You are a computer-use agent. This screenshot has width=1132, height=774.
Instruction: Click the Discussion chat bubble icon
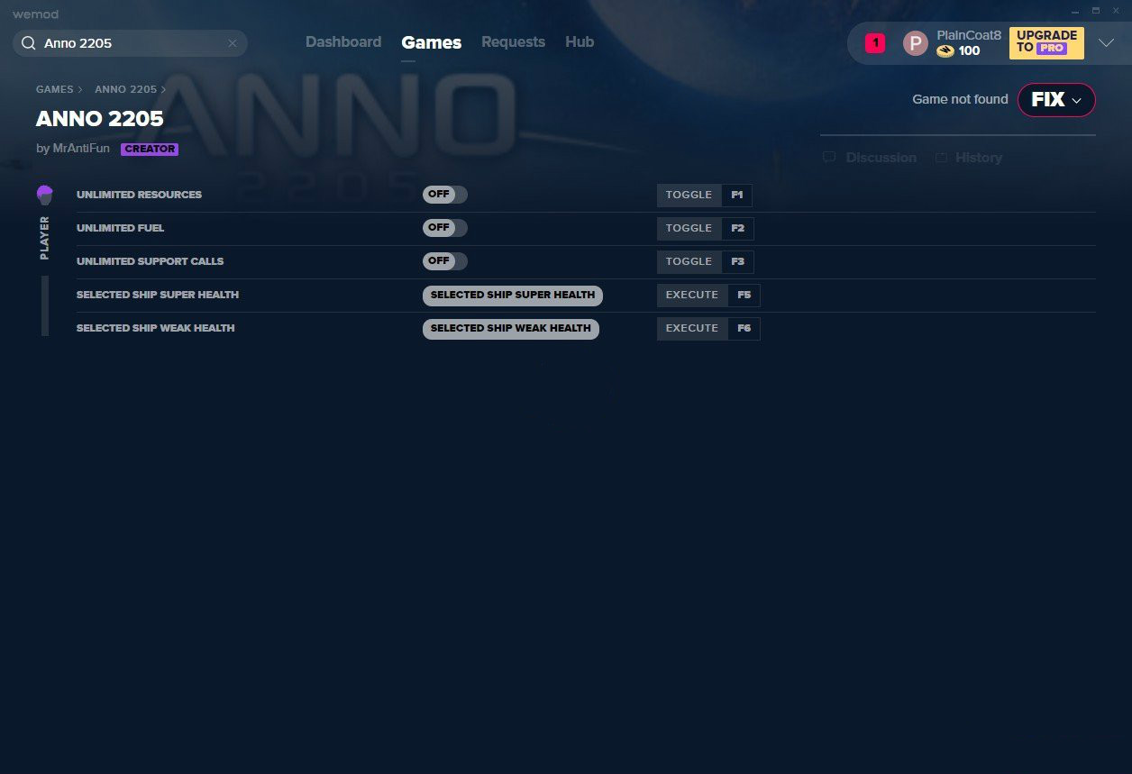pyautogui.click(x=829, y=158)
